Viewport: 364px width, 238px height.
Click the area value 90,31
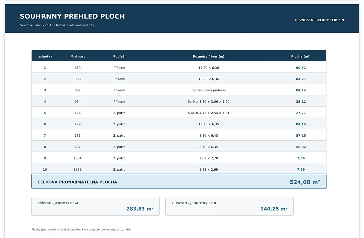click(301, 68)
